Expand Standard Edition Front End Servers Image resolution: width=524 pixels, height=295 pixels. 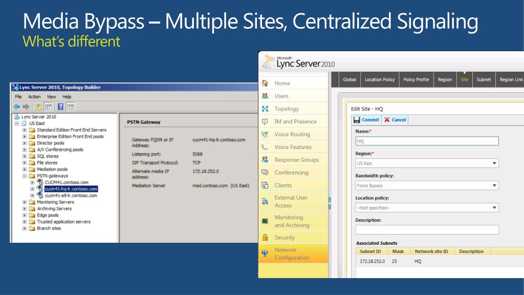click(25, 130)
